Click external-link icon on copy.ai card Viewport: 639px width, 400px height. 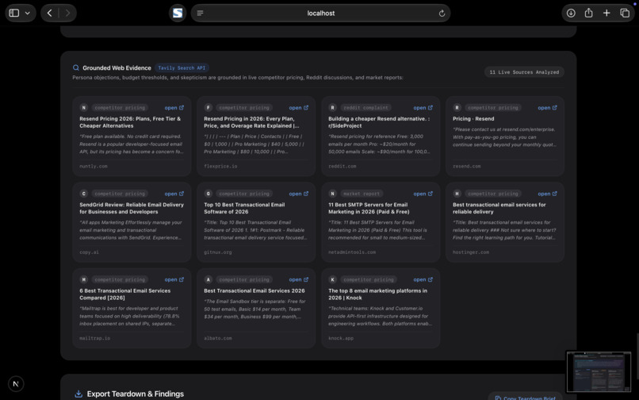pyautogui.click(x=182, y=194)
